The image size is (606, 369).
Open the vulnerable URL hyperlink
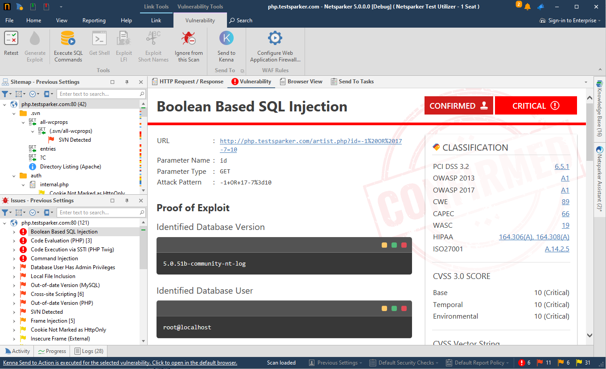pos(310,141)
